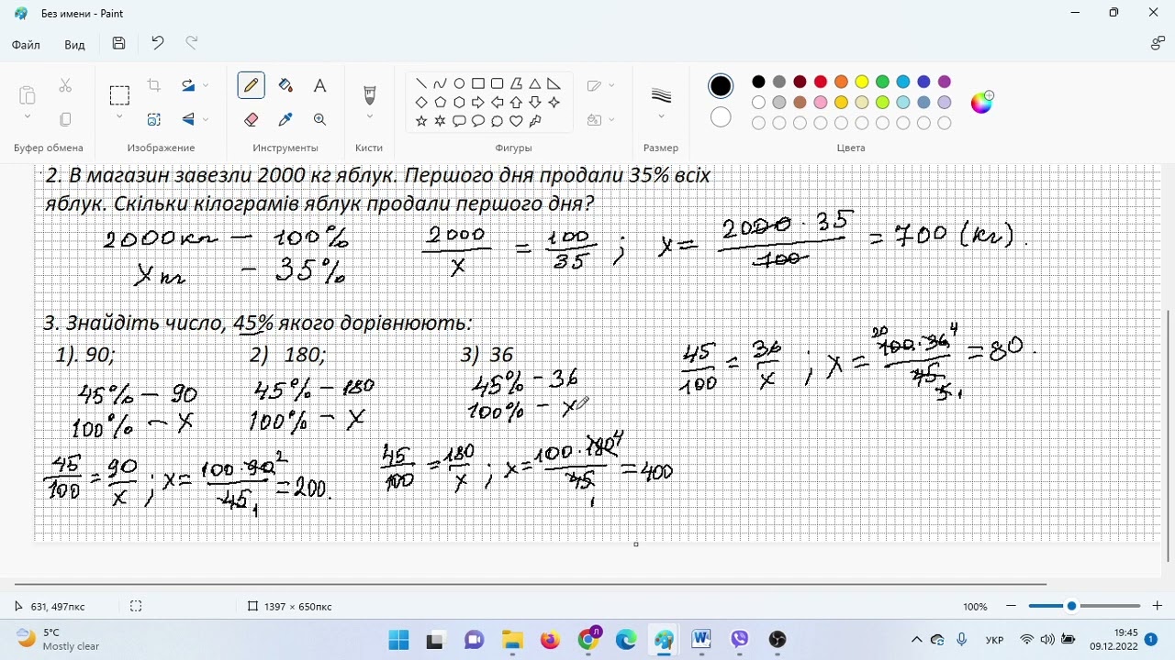Expand the Paste options dropdown arrow
The height and width of the screenshot is (660, 1175).
point(27,117)
